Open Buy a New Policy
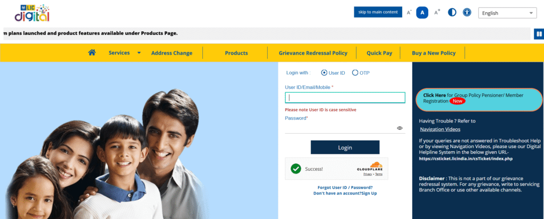Viewport: 544px width, 219px height. [x=433, y=53]
